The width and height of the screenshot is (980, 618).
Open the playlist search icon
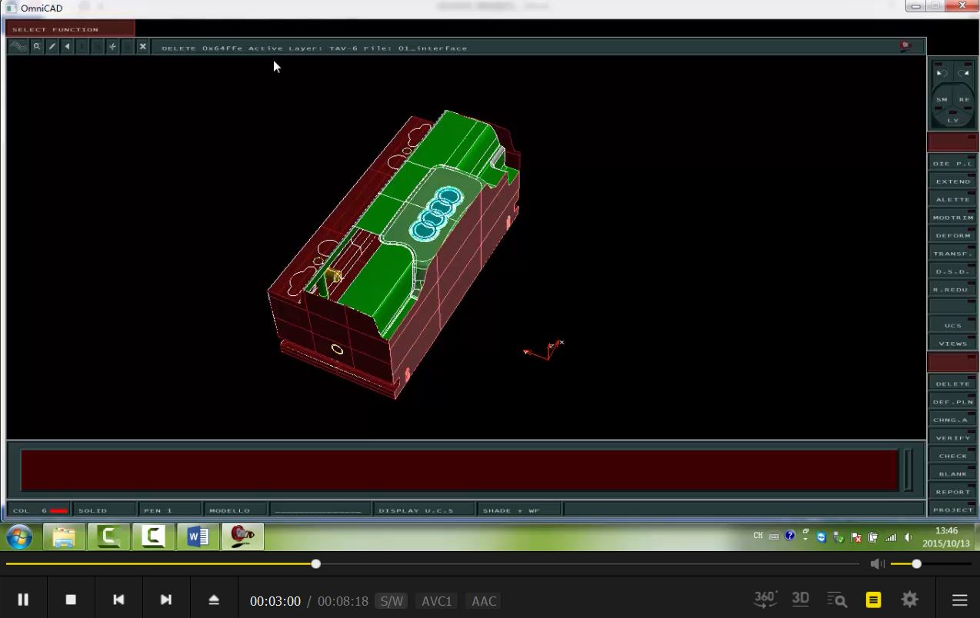[837, 600]
